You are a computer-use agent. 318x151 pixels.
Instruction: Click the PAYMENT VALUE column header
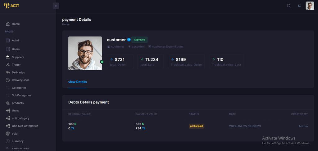[147, 114]
